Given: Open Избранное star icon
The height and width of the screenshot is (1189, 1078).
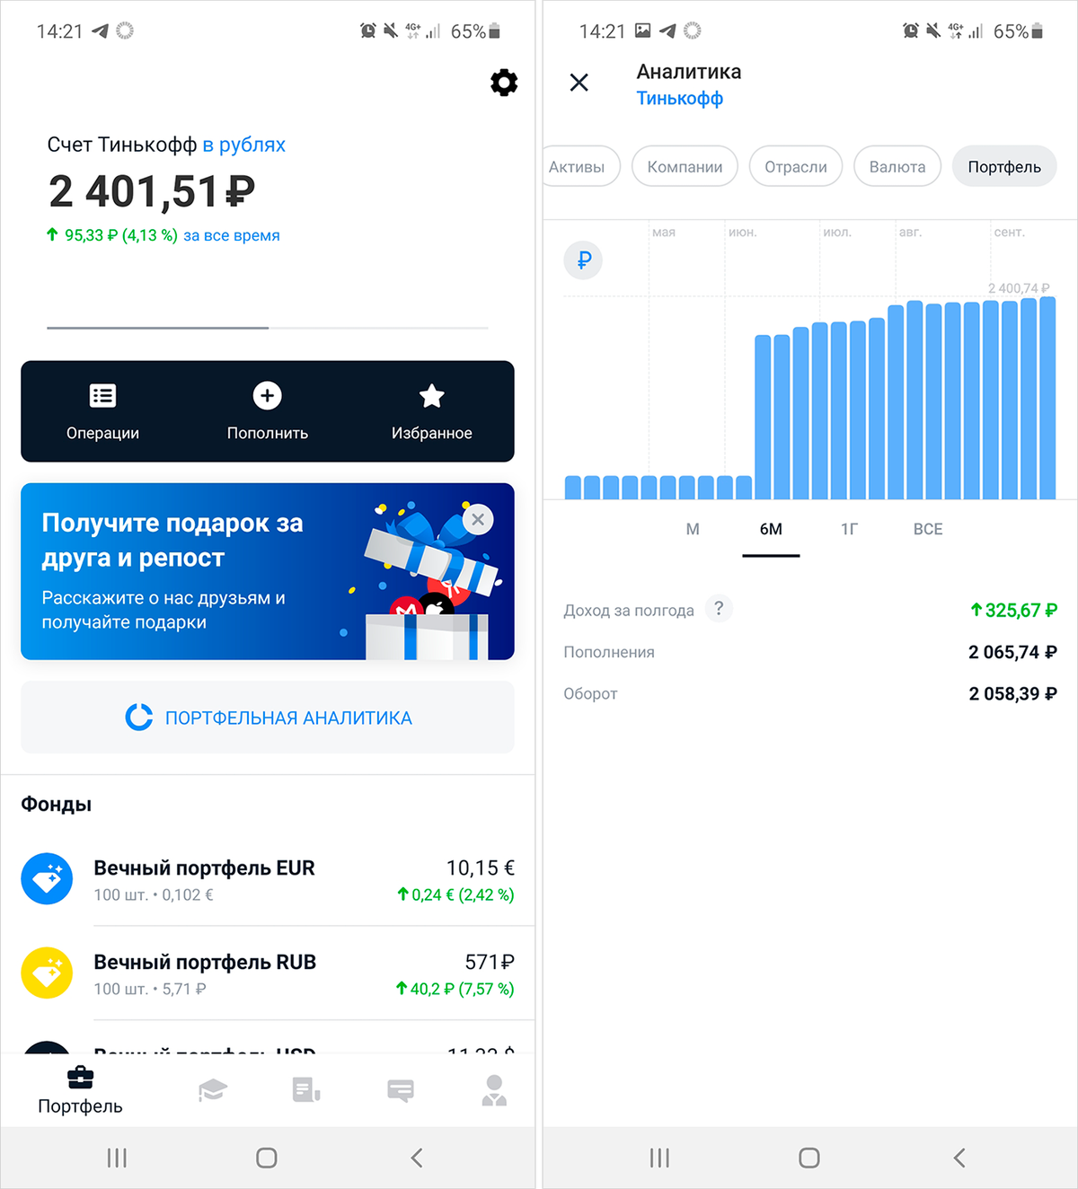Looking at the screenshot, I should 432,396.
